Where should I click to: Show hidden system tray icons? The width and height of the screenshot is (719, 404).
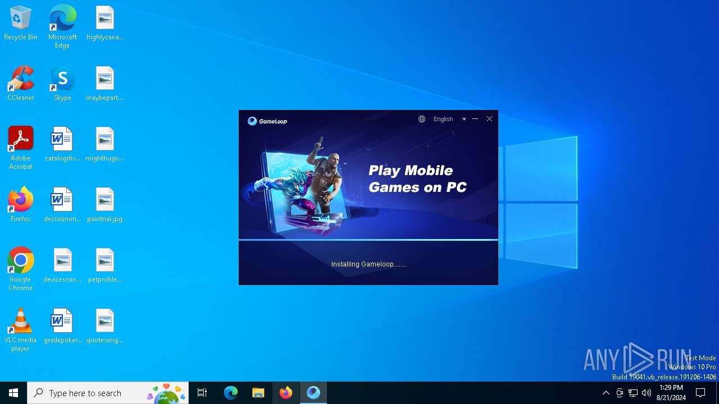(x=606, y=393)
